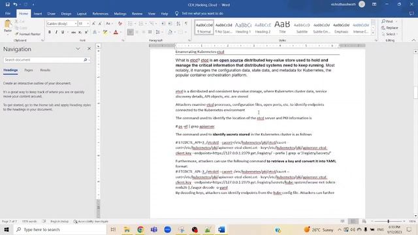Viewport: 418px width, 235px height.
Task: Click the Shading paint bucket icon
Action: click(x=170, y=32)
